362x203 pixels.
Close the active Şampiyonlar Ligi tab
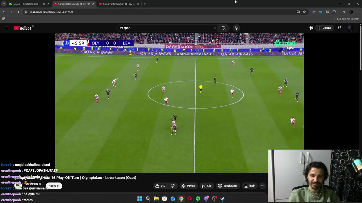93,4
